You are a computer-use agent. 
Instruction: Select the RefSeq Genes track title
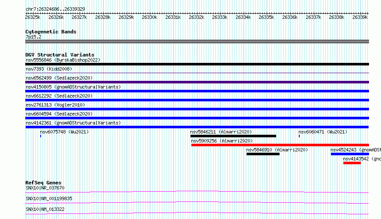click(43, 183)
